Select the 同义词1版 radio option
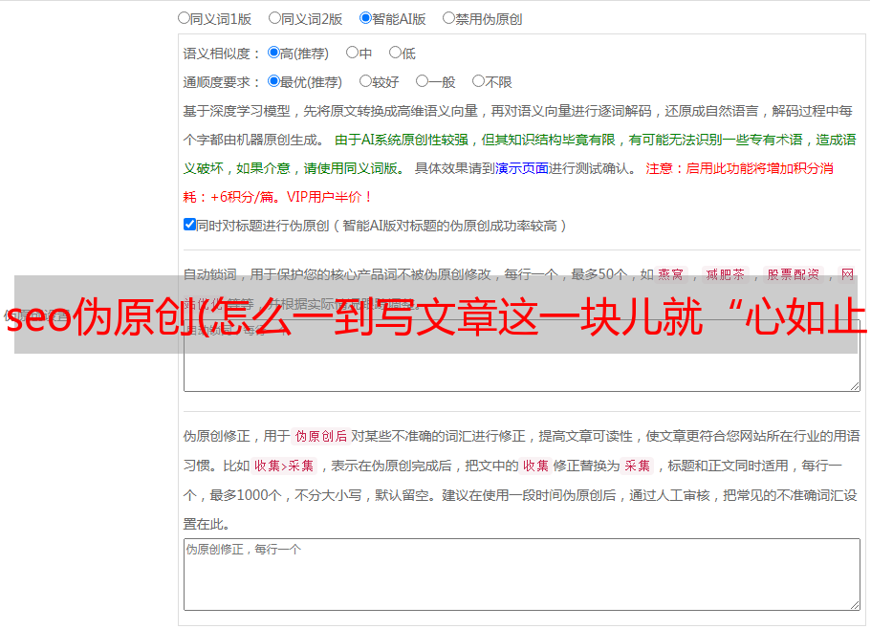Viewport: 871px width, 629px height. (x=184, y=18)
